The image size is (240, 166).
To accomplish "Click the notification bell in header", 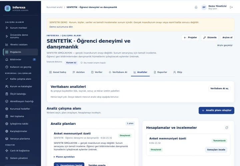I will coord(196,7).
